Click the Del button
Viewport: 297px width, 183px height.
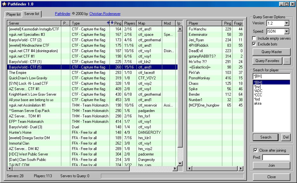point(286,137)
